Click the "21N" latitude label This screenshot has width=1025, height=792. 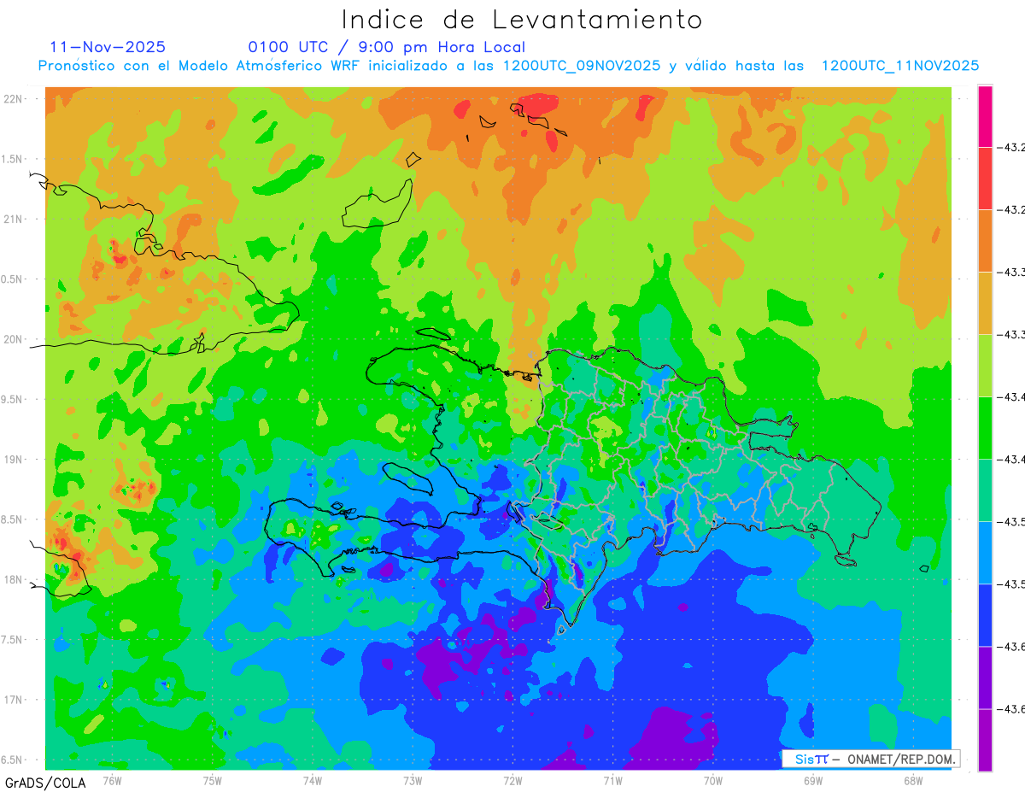pyautogui.click(x=13, y=219)
